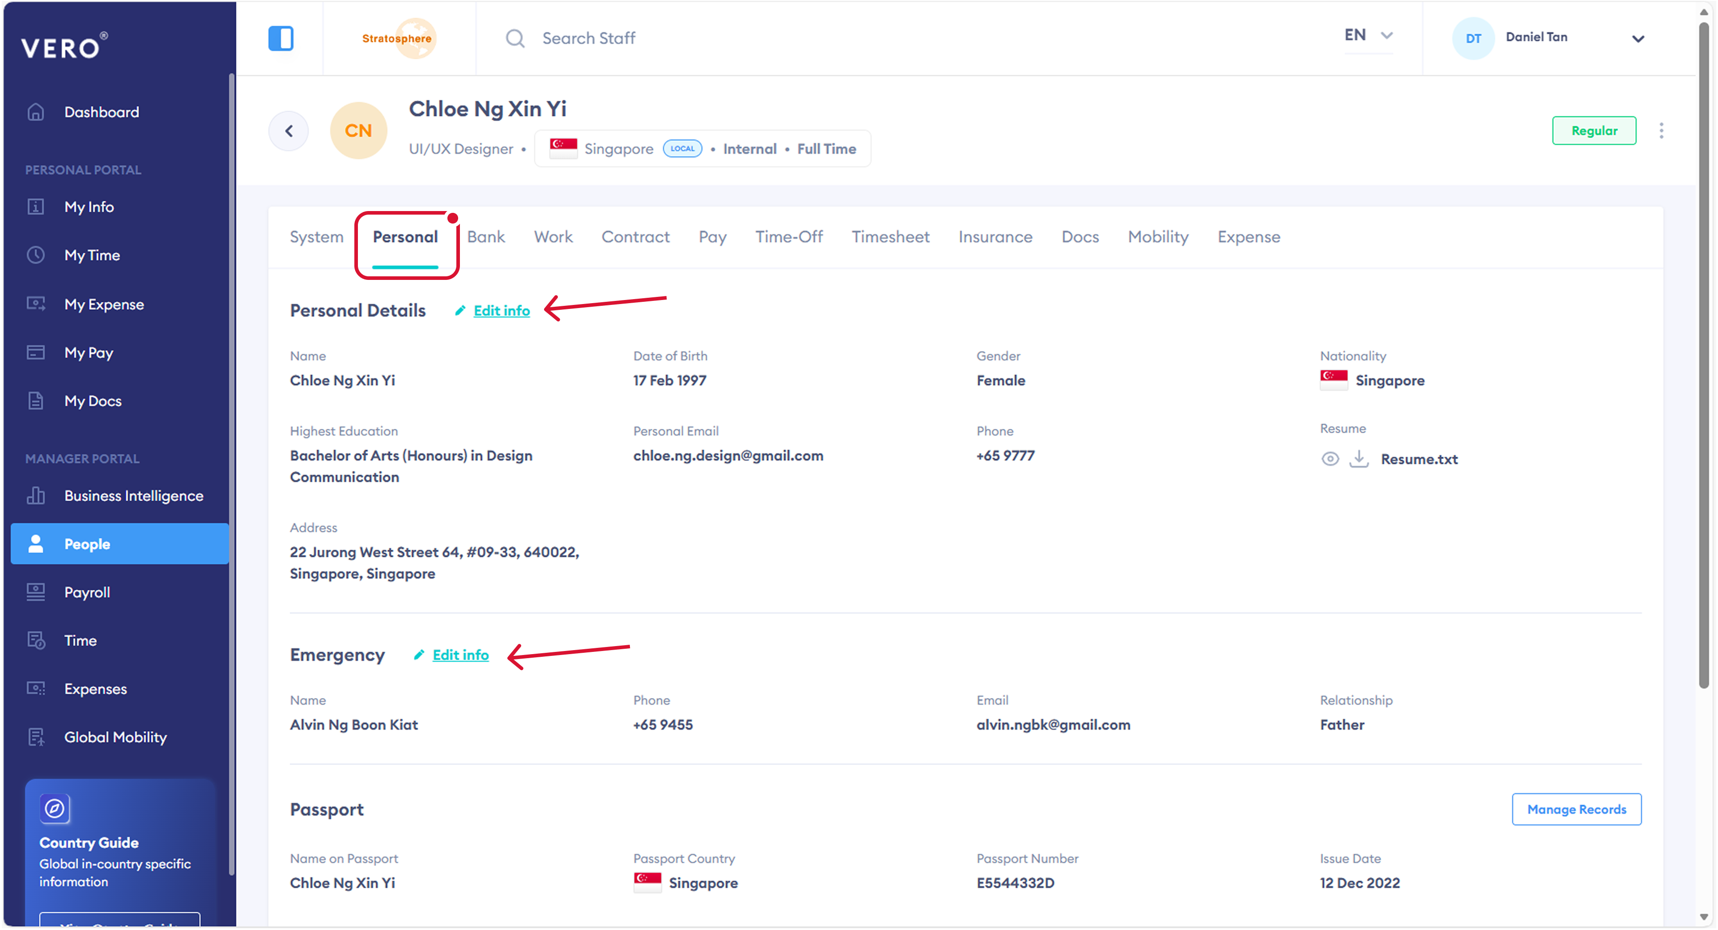Toggle the sidebar collapse icon

[x=281, y=38]
